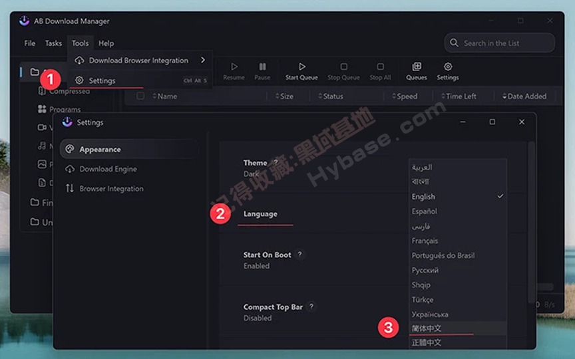Click the Stop All icon
Viewport: 575px width, 359px height.
pos(380,66)
